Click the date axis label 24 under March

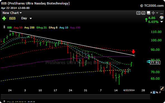pos(70,90)
